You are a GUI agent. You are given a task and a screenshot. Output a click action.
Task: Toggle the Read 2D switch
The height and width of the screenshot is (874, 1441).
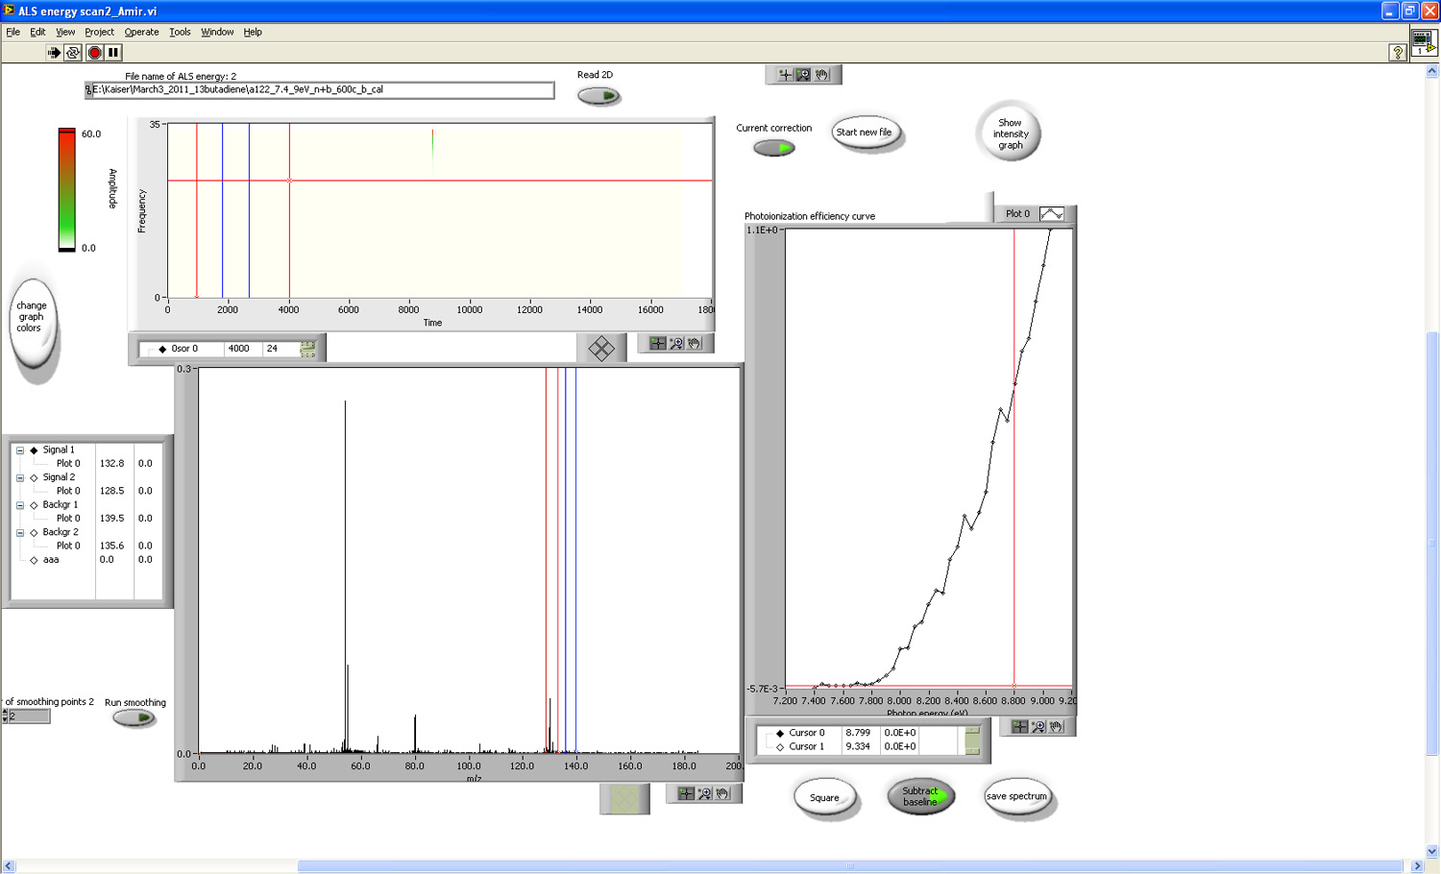(x=598, y=96)
